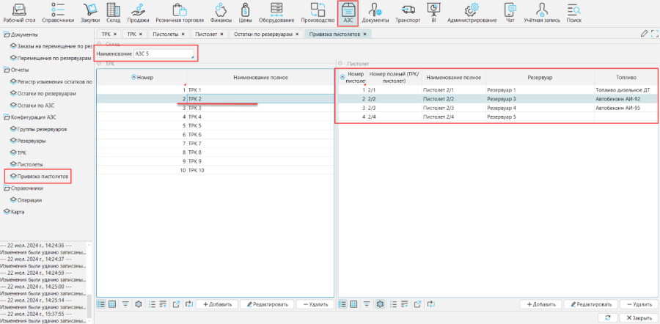Toggle the Номер column sort indicator in ТРК table
This screenshot has height=324, width=660.
coord(133,77)
